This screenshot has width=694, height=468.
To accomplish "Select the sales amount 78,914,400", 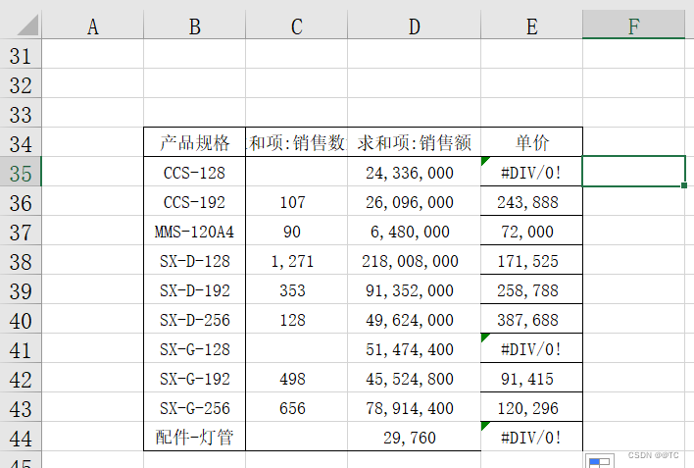I will [415, 408].
